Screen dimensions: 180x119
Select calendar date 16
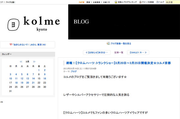(45, 78)
